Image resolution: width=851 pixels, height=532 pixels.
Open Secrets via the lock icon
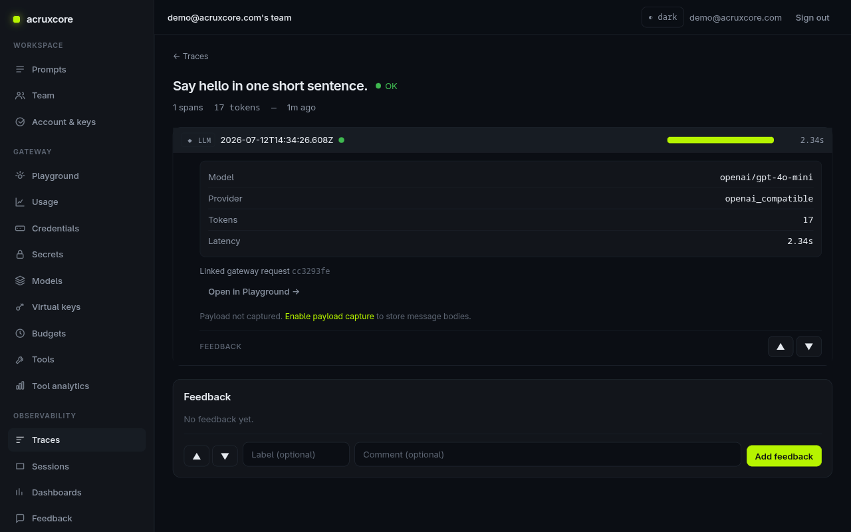(20, 254)
